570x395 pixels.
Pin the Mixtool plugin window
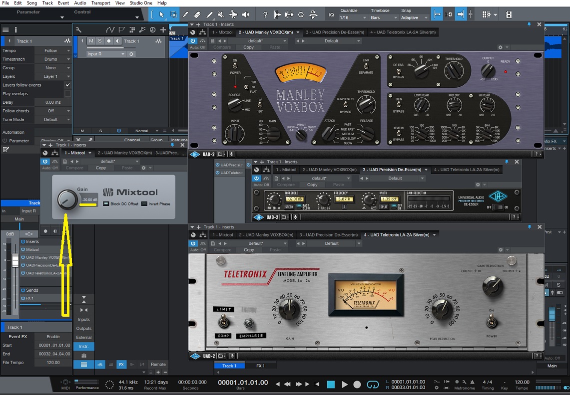(173, 145)
